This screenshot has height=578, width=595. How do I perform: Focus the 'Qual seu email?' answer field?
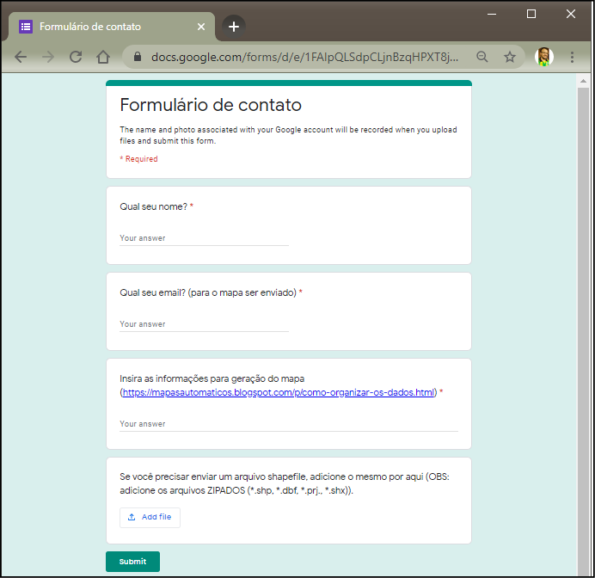[204, 324]
